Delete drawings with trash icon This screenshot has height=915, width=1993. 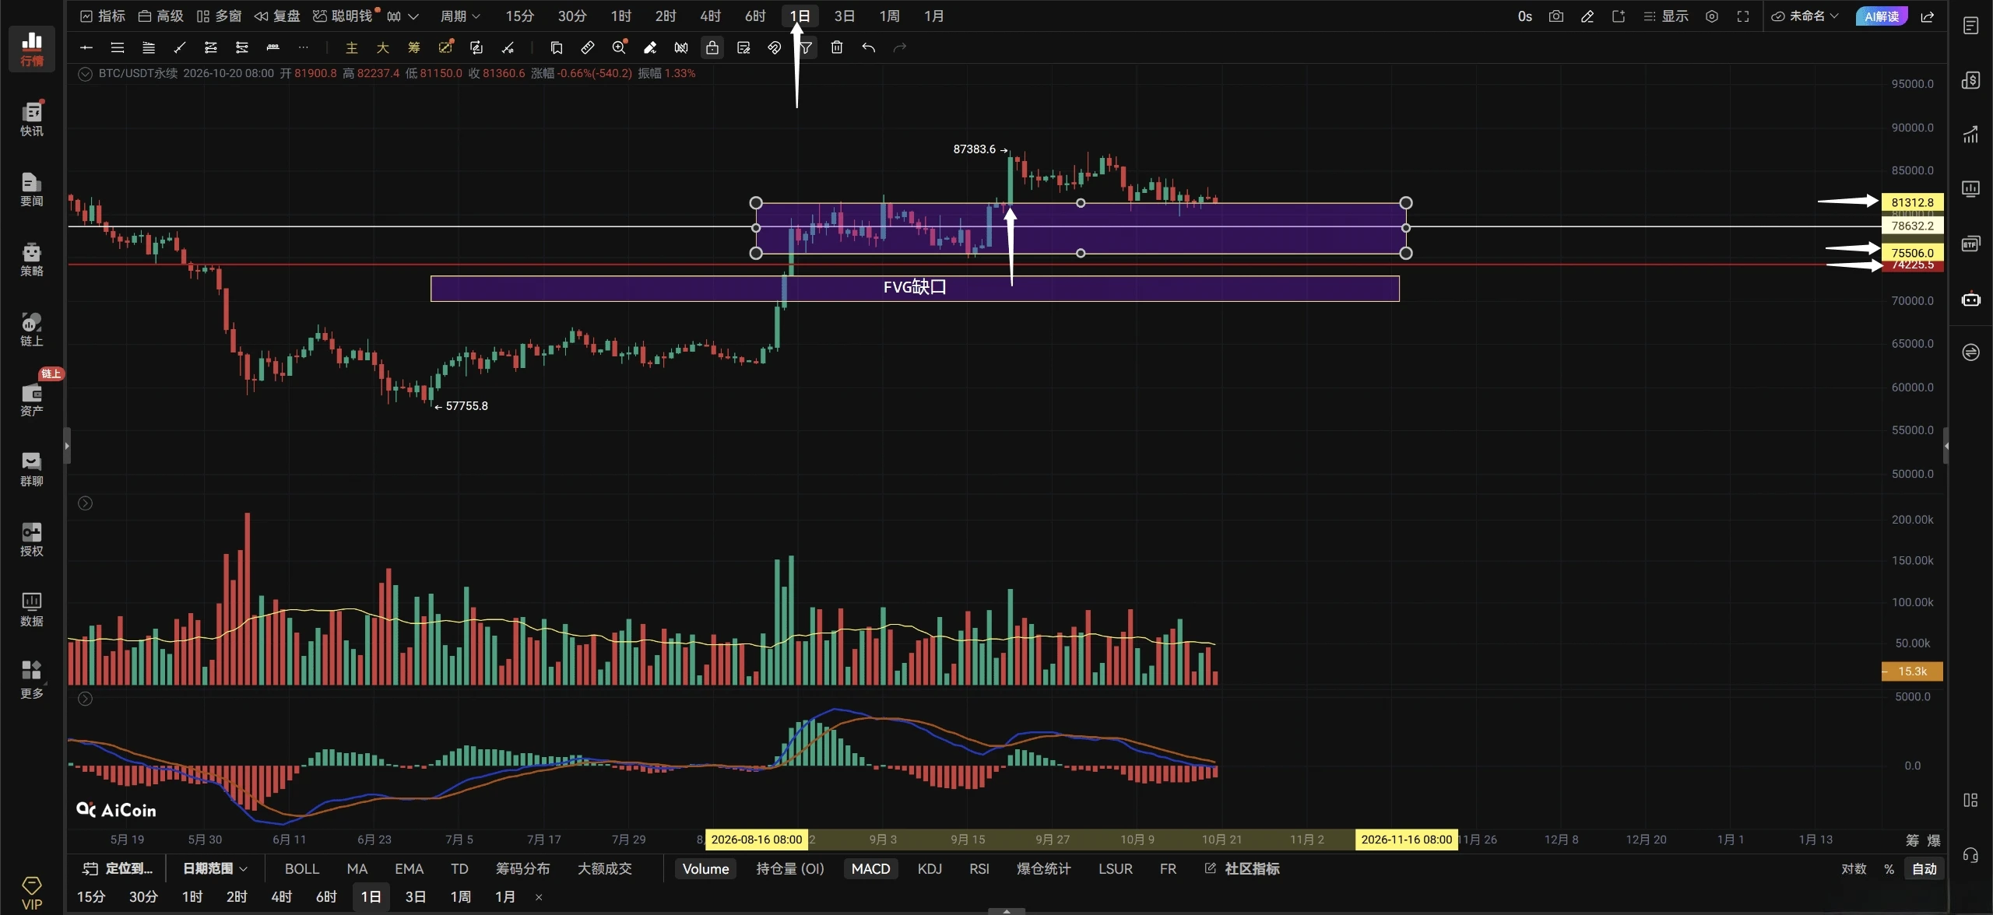coord(837,47)
